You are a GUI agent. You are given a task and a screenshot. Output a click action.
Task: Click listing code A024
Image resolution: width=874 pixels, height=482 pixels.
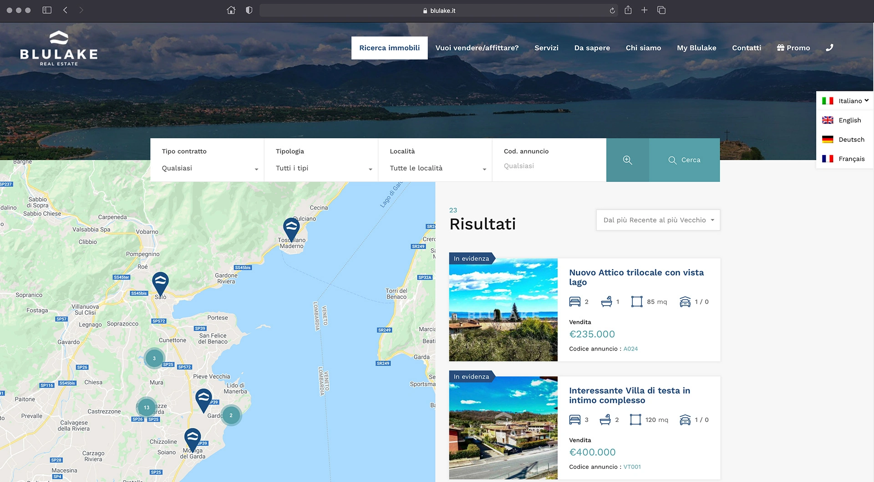tap(630, 349)
